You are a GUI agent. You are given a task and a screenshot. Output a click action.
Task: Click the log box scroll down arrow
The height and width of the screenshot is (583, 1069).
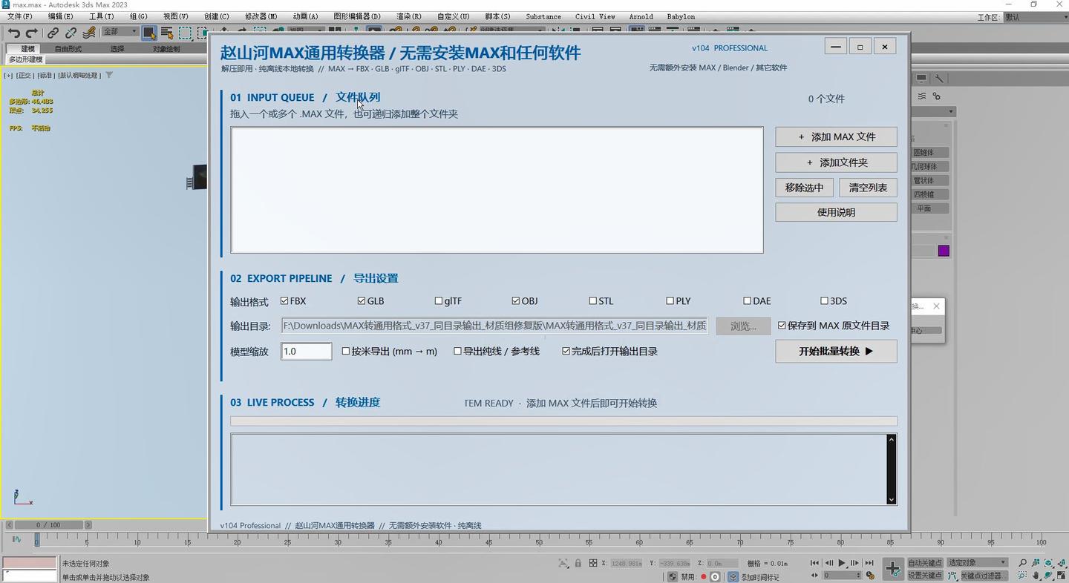pos(892,500)
